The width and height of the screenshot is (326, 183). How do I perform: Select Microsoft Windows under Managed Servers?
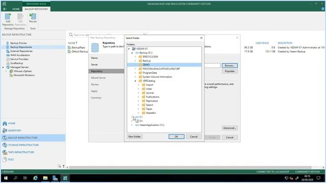pos(24,75)
